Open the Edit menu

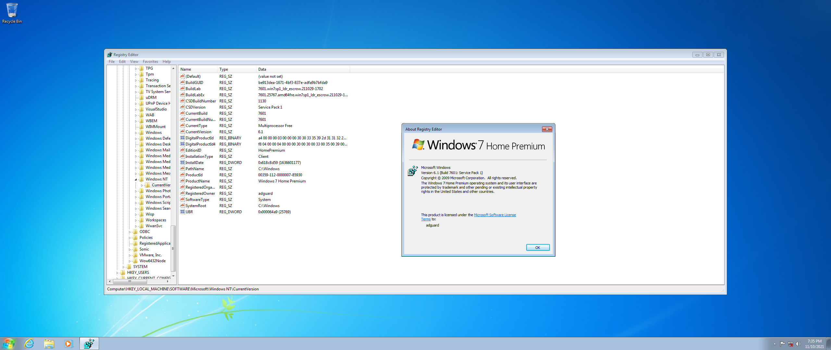click(122, 62)
